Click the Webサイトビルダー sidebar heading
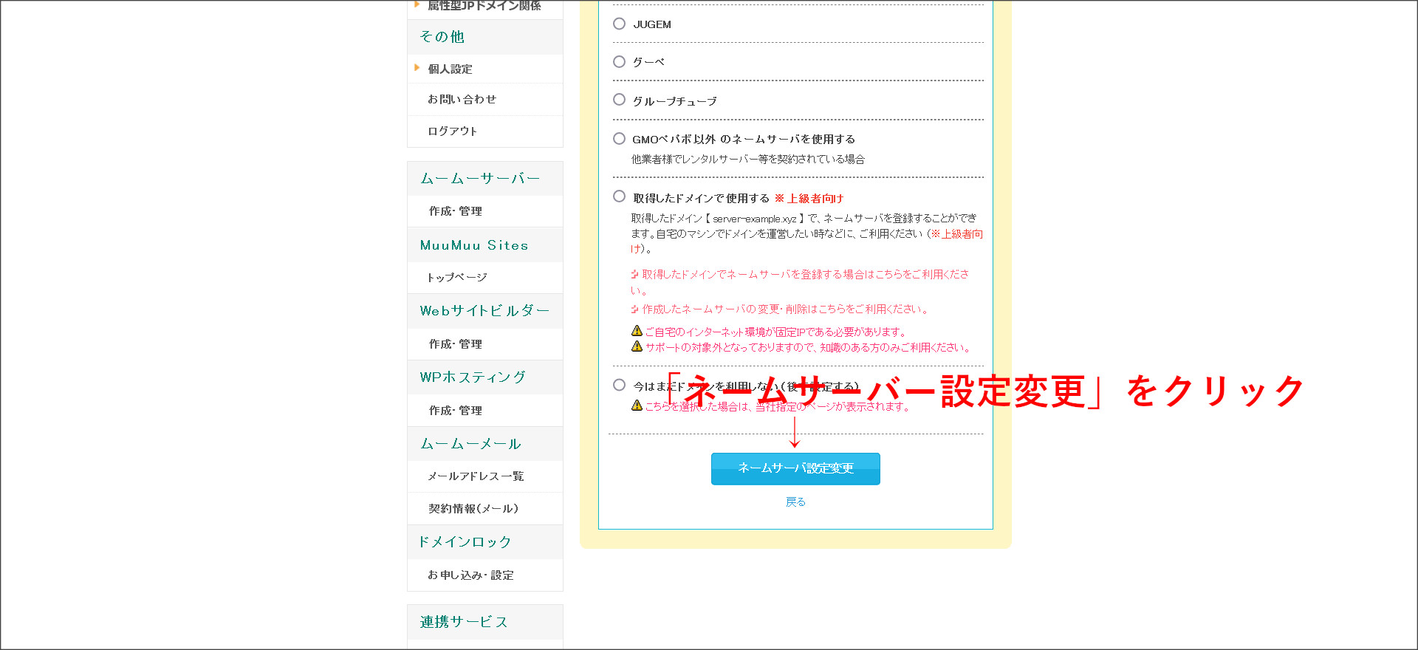The image size is (1418, 650). [x=484, y=311]
